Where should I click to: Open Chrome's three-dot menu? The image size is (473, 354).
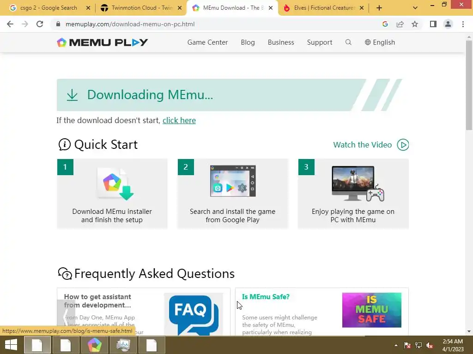pos(463,24)
